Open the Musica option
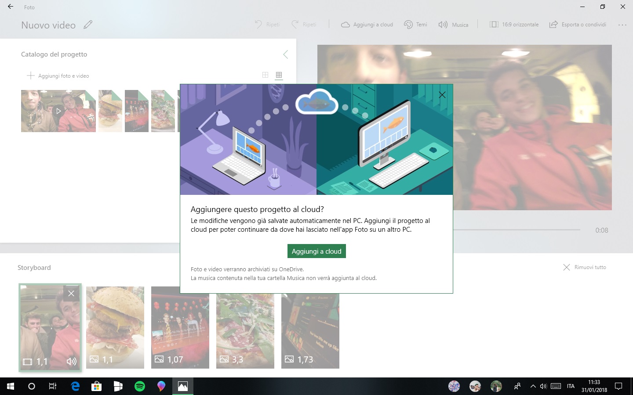This screenshot has width=633, height=395. coord(453,25)
